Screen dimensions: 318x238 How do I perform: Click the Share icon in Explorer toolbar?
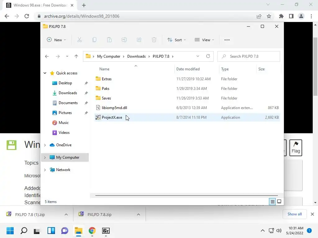[x=139, y=40]
